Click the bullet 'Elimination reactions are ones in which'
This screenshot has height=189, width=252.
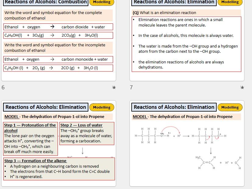click(180, 22)
